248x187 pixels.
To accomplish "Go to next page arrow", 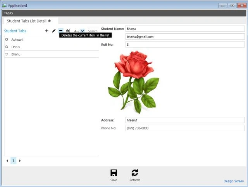I will click(20, 161).
